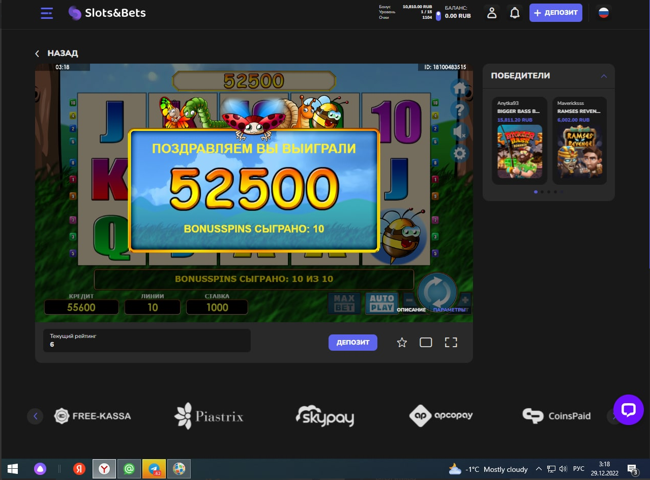Open the user profile icon
The image size is (650, 480).
(491, 13)
